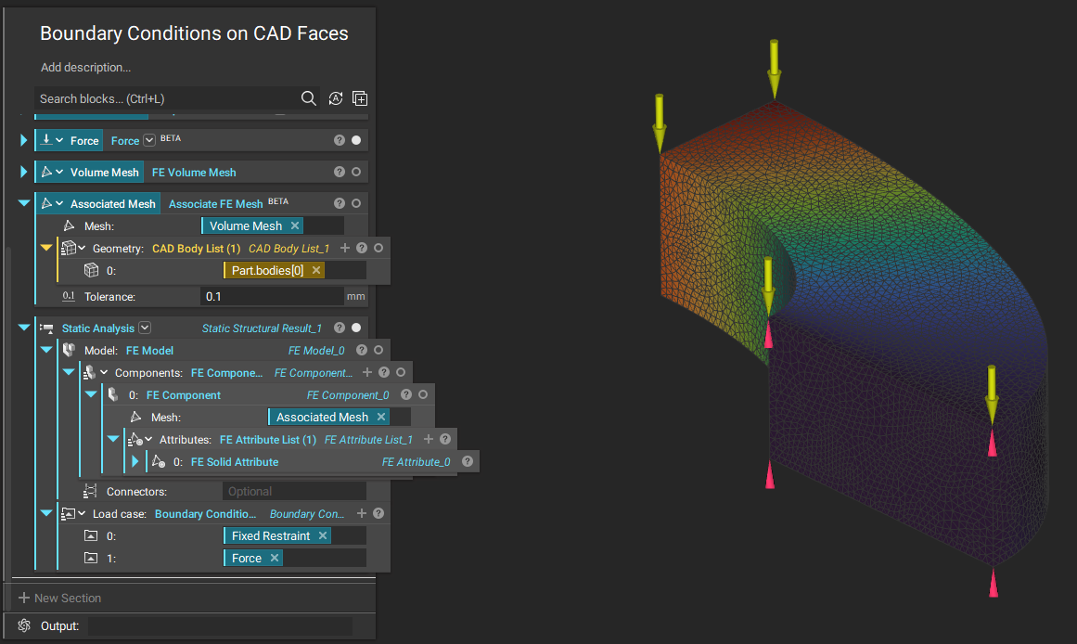Click the auto-refresh icon beside search
This screenshot has height=644, width=1077.
[335, 98]
